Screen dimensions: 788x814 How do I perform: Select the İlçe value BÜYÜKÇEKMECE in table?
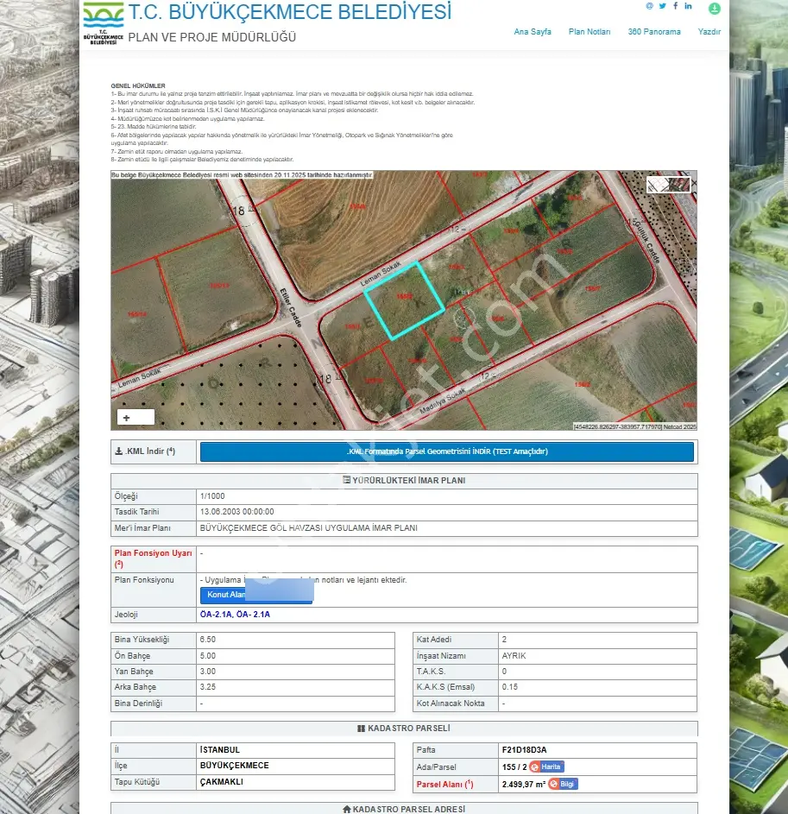pos(235,766)
